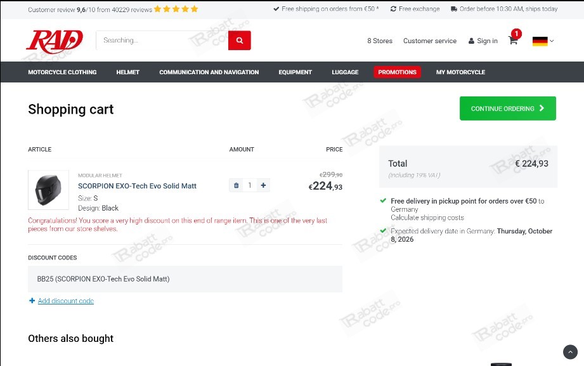Click the customer review rating stars

(176, 9)
